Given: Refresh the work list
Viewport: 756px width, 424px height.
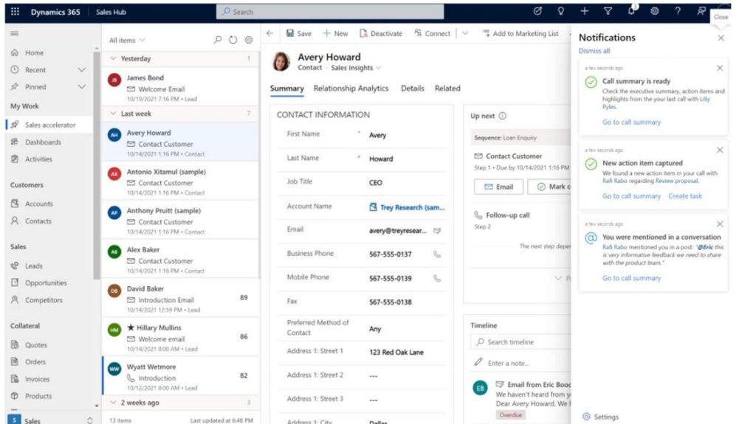Looking at the screenshot, I should [233, 40].
